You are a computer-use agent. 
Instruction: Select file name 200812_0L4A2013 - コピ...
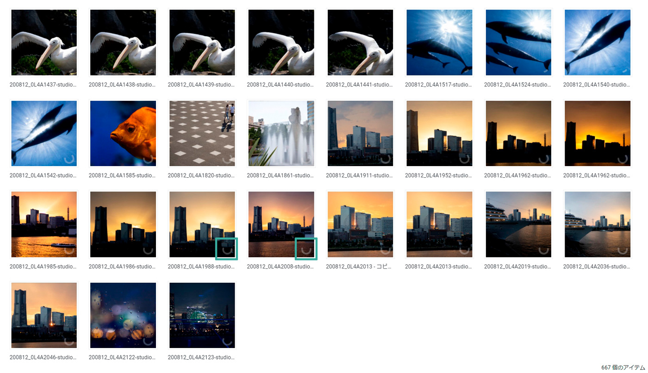(x=360, y=267)
